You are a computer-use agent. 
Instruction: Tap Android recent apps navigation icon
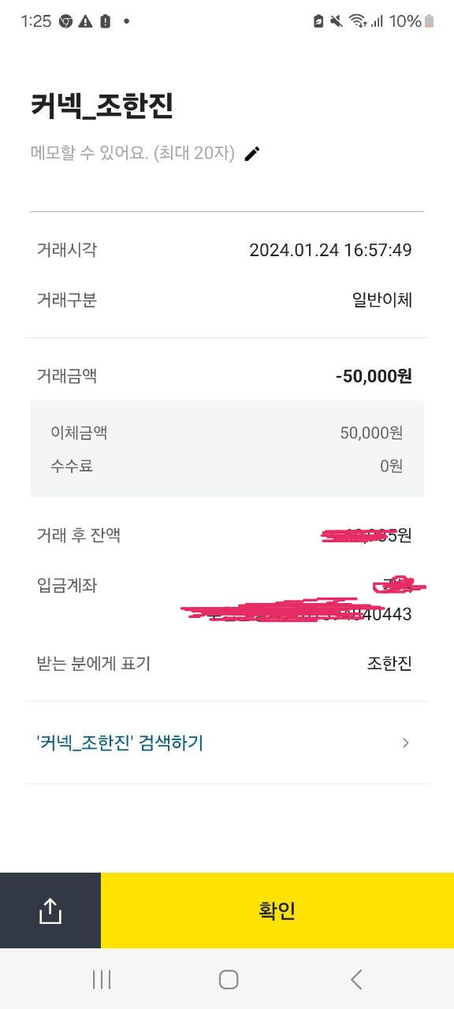(x=102, y=979)
